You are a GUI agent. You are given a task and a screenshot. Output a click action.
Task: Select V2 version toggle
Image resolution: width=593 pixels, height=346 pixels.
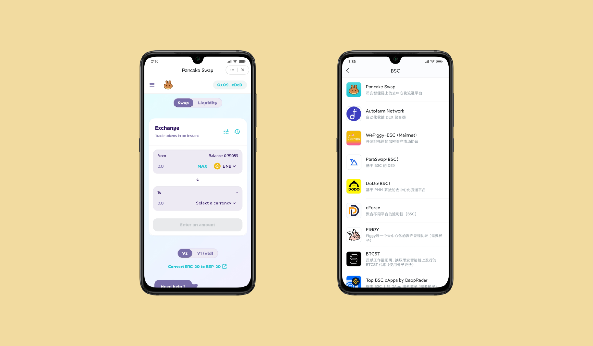(x=185, y=253)
